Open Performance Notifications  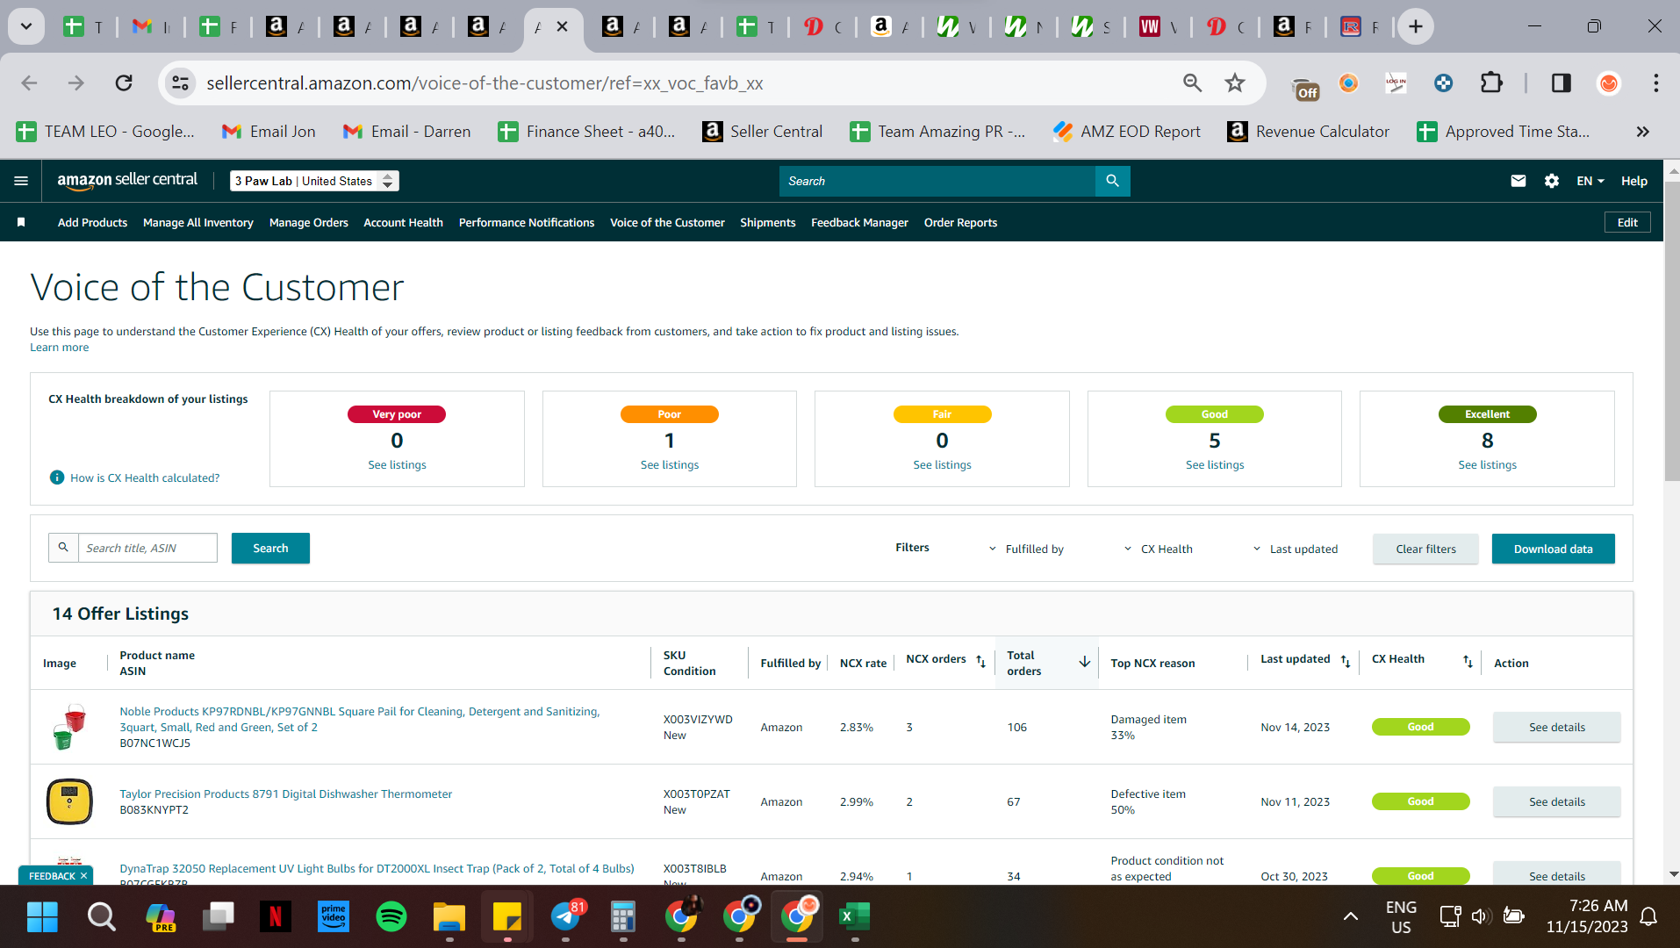[527, 222]
